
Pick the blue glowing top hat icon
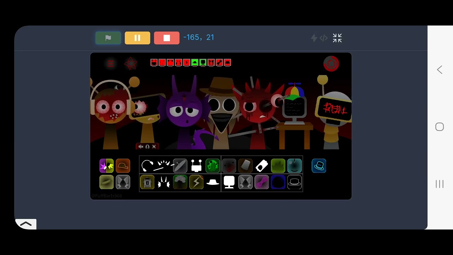click(x=319, y=166)
